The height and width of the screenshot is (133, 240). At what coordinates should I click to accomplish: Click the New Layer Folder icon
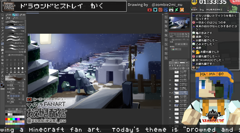click(176, 68)
